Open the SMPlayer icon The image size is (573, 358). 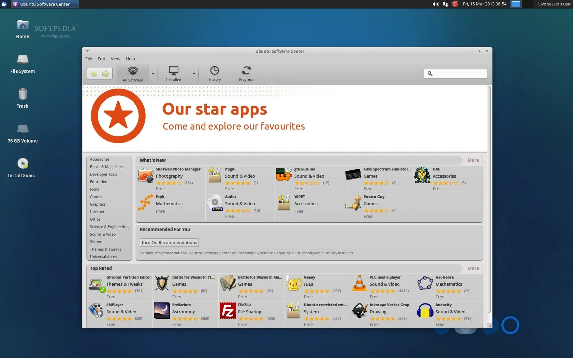[x=96, y=311]
